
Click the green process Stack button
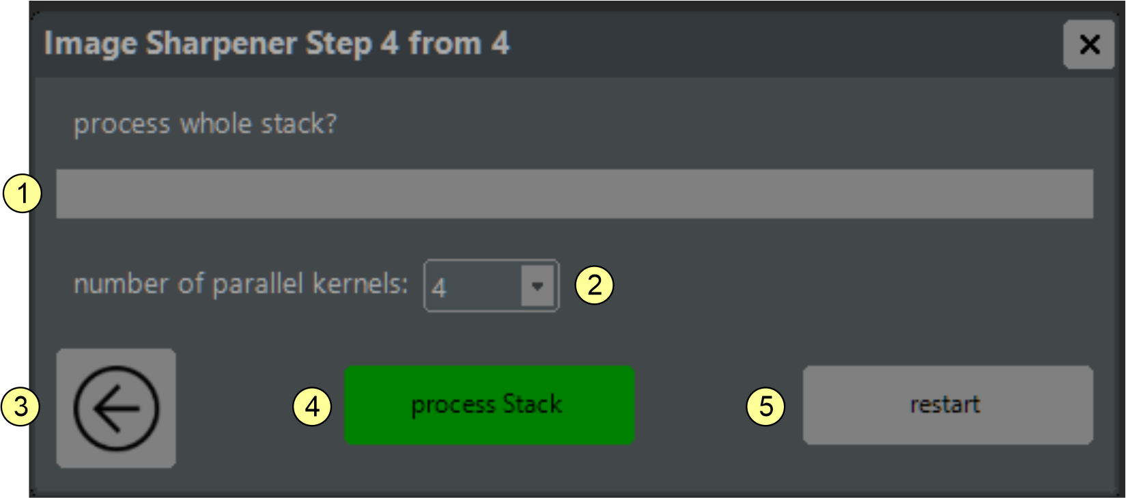[x=489, y=405]
